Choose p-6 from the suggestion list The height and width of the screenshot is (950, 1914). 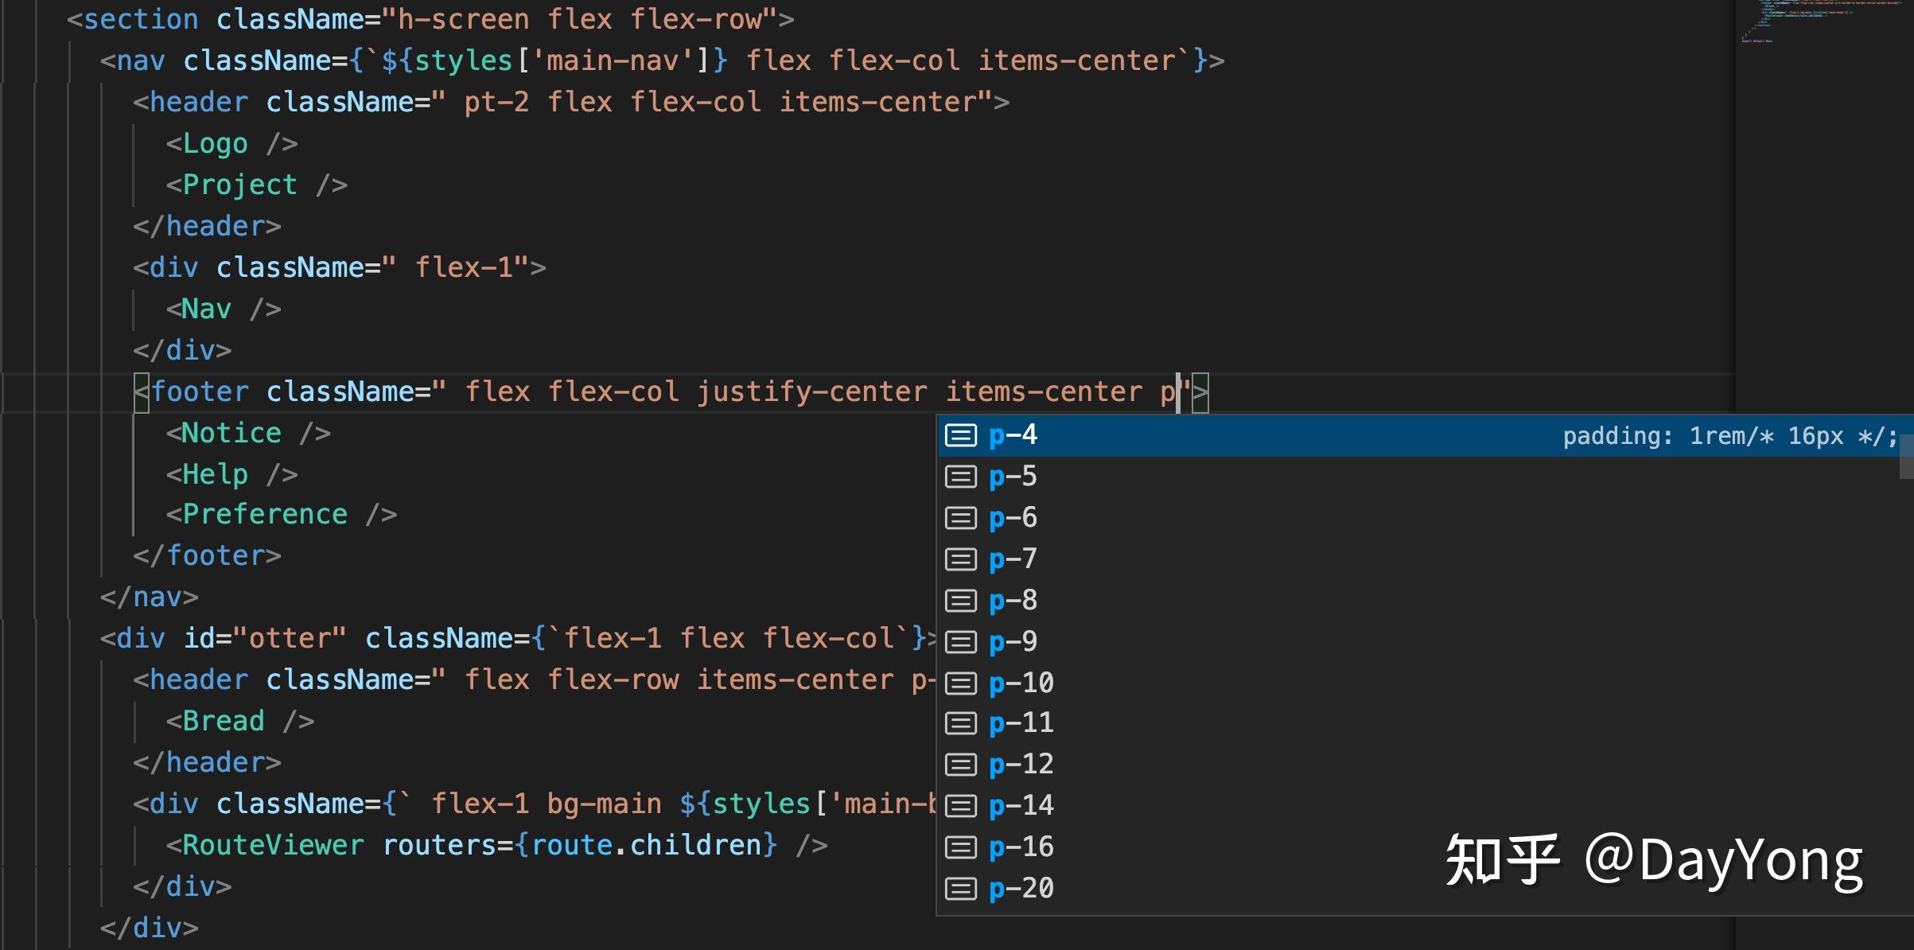click(1013, 518)
